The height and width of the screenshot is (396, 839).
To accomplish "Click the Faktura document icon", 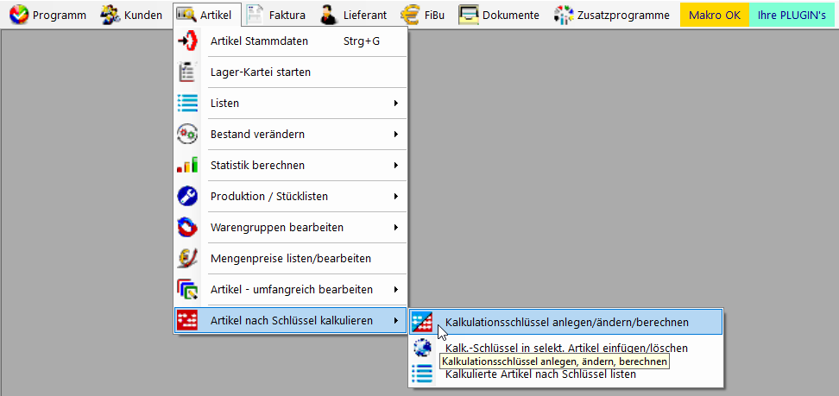I will (x=255, y=15).
